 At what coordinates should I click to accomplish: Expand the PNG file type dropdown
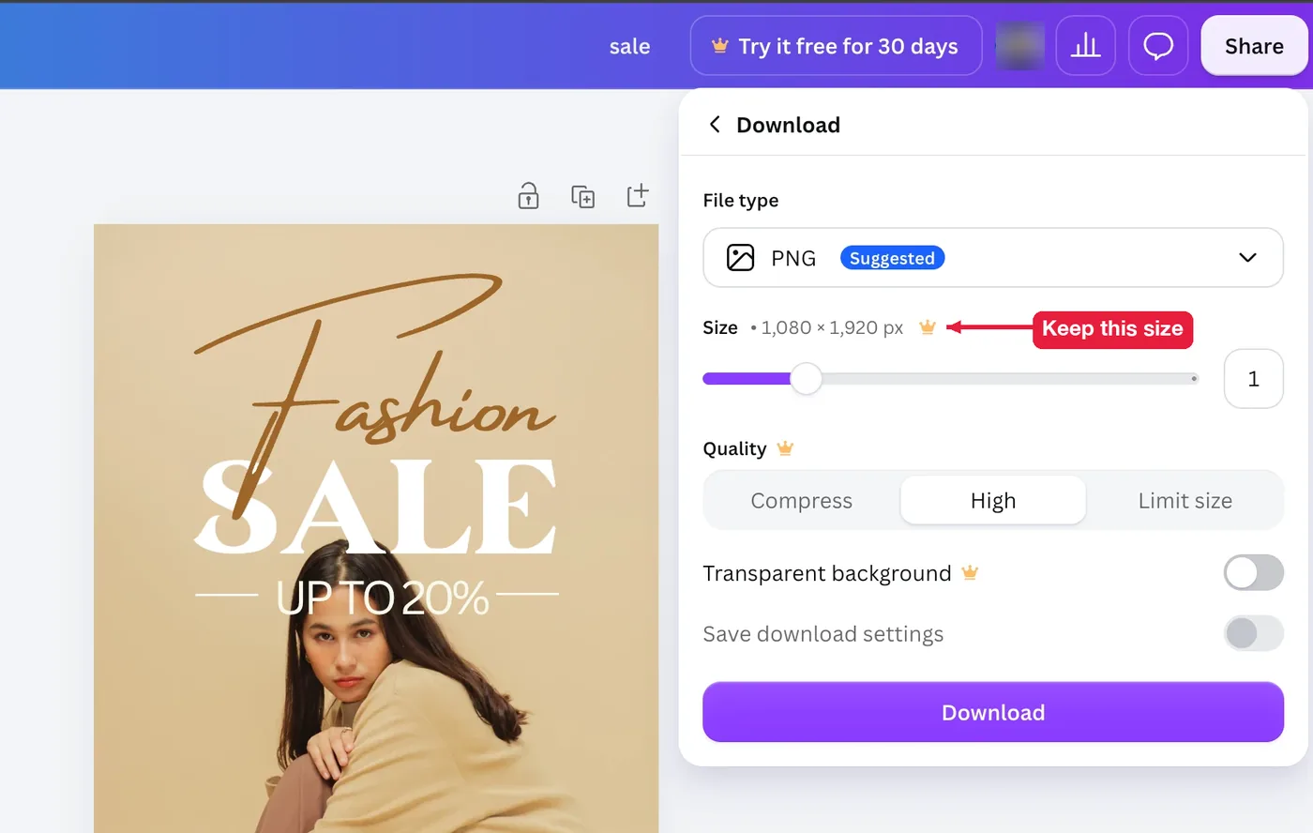point(993,257)
